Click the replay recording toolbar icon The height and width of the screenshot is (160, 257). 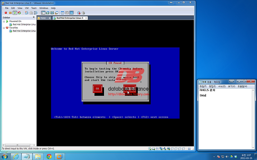click(x=83, y=13)
